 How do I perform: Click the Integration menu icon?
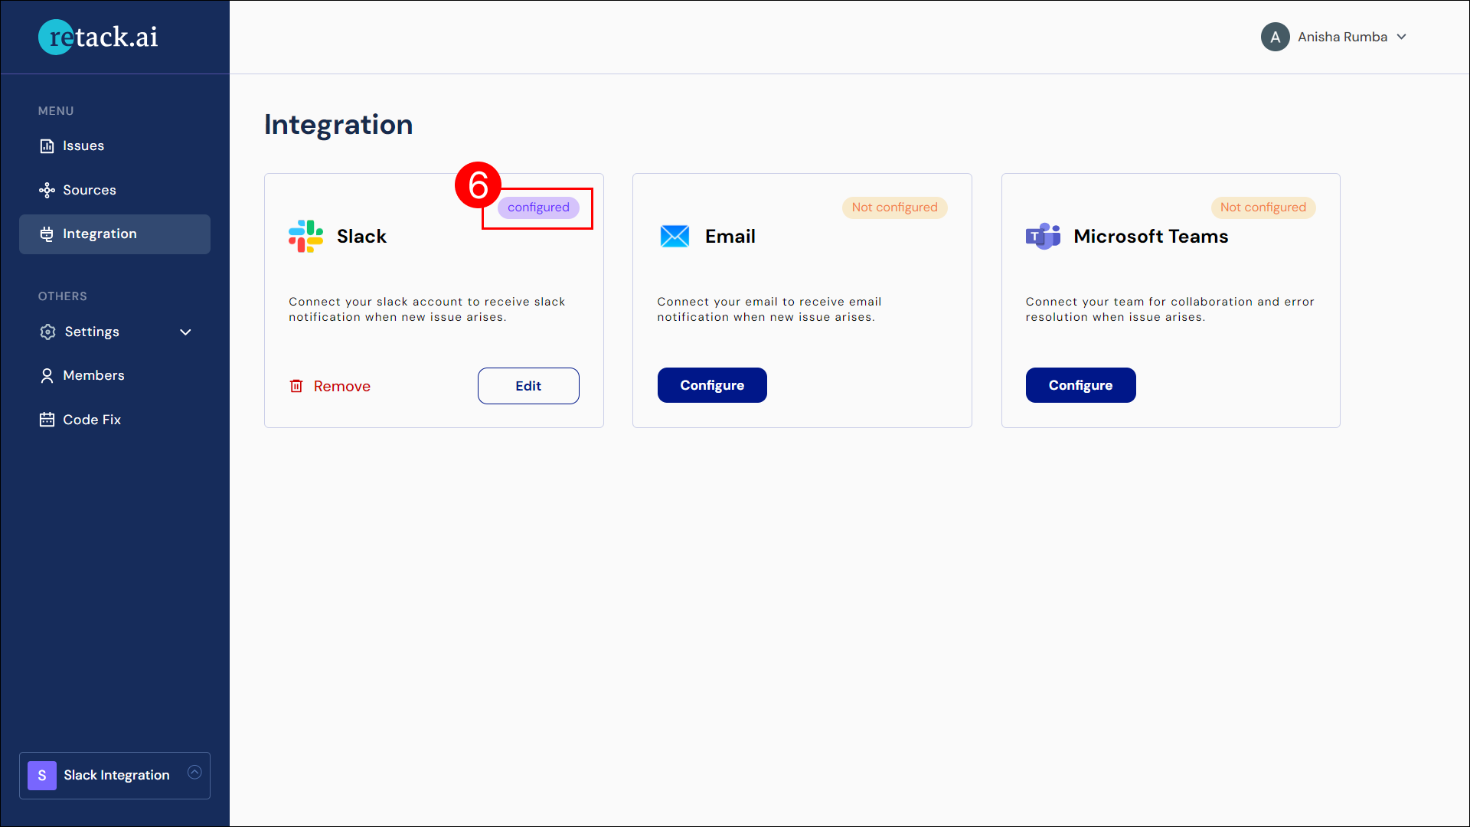pyautogui.click(x=47, y=234)
